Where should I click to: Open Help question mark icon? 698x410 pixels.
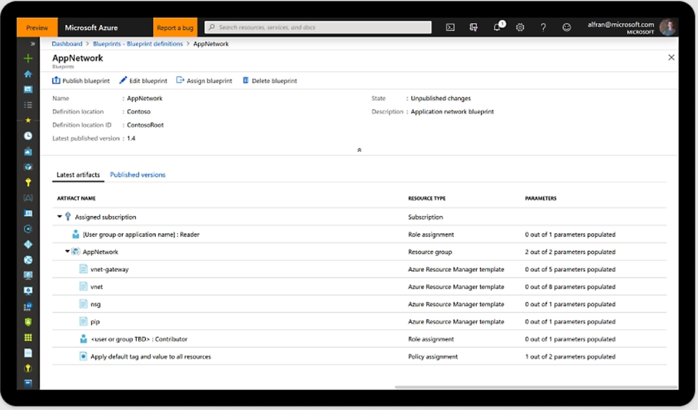click(543, 27)
